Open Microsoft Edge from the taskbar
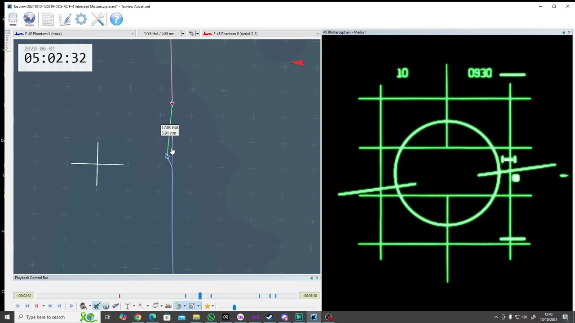 click(152, 317)
